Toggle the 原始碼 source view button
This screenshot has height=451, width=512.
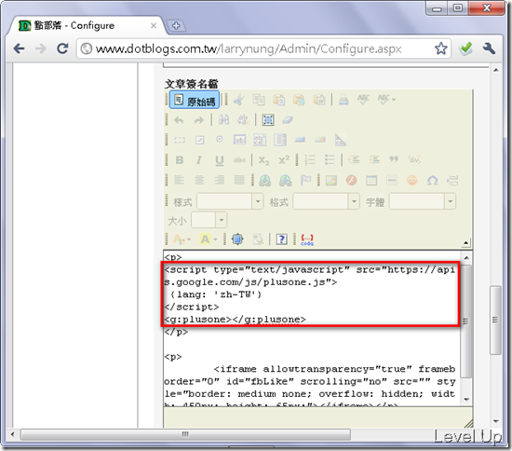195,100
